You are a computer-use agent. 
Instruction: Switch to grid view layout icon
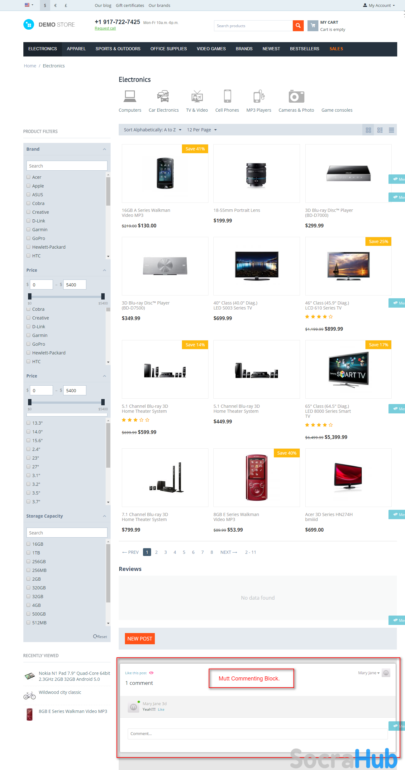[368, 130]
